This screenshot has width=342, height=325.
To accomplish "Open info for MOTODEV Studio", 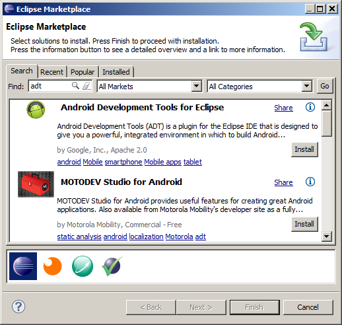I will (310, 182).
